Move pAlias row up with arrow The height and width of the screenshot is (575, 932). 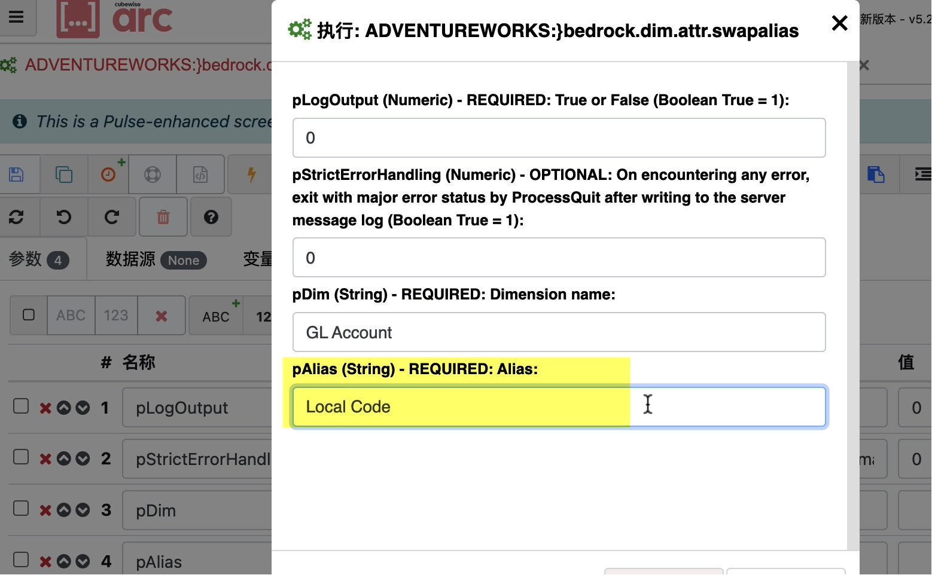pyautogui.click(x=64, y=562)
